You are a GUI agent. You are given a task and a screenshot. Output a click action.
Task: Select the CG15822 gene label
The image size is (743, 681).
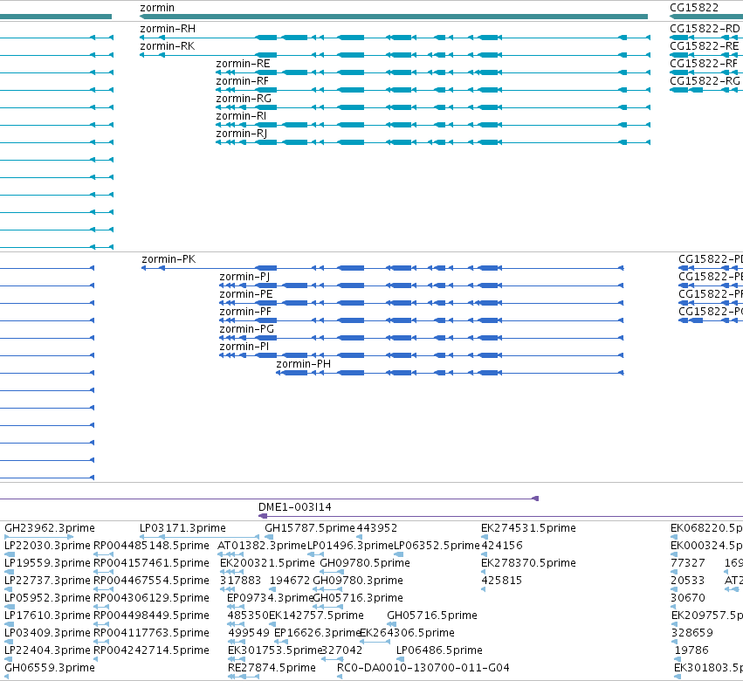(x=694, y=8)
